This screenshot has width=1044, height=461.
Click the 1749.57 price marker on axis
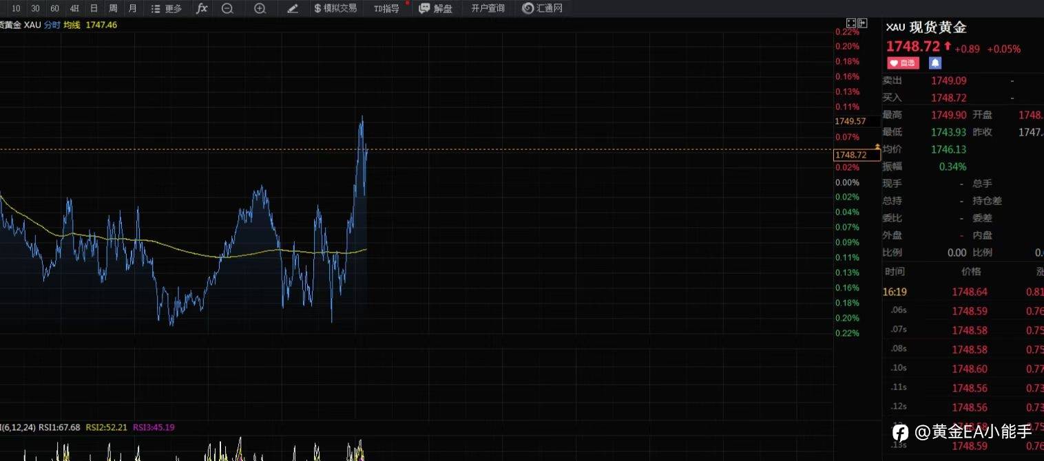[x=851, y=121]
